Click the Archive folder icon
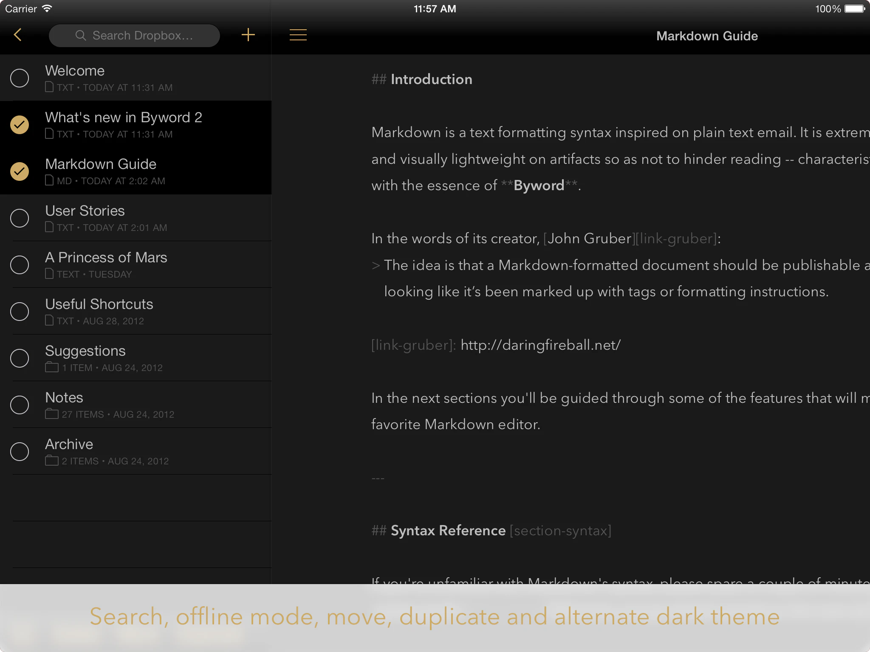870x652 pixels. 51,461
